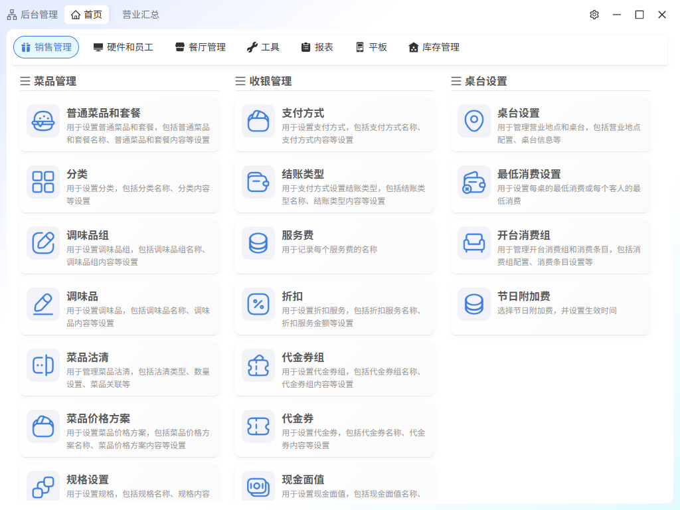Open the settings gear in title bar
Image resolution: width=680 pixels, height=510 pixels.
pyautogui.click(x=594, y=15)
